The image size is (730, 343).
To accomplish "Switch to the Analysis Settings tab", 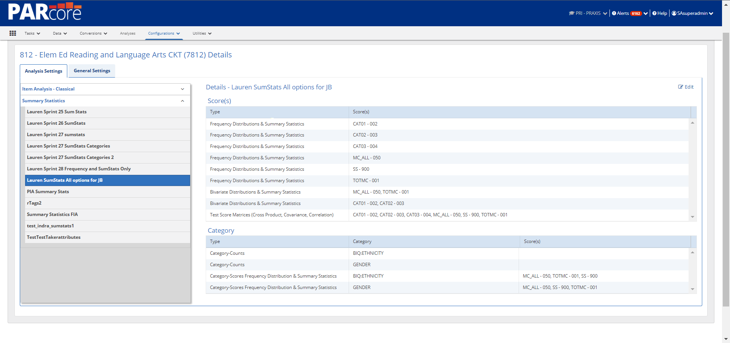I will point(43,71).
